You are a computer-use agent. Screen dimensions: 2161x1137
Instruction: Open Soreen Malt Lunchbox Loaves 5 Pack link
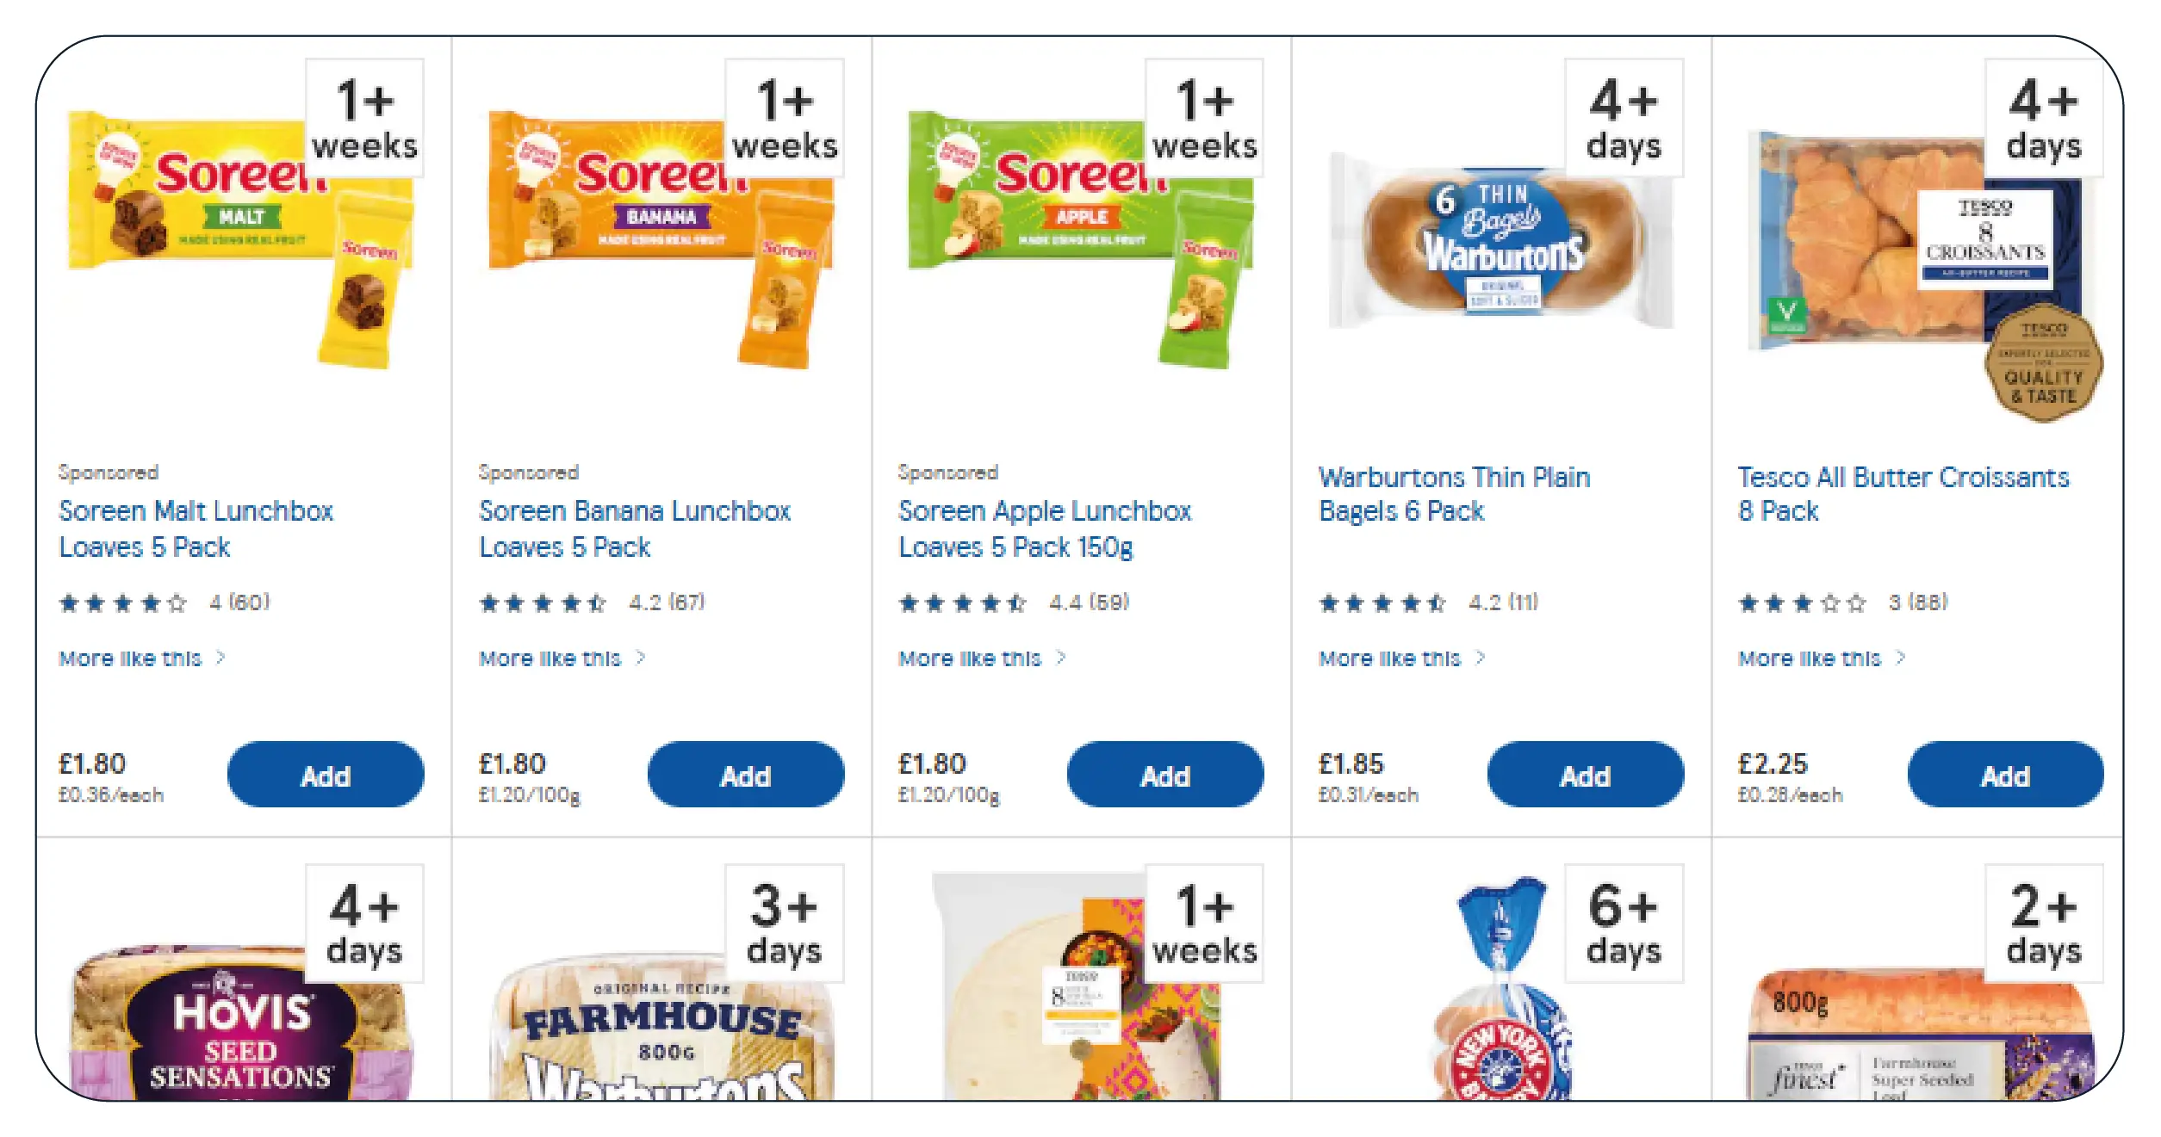(x=196, y=528)
